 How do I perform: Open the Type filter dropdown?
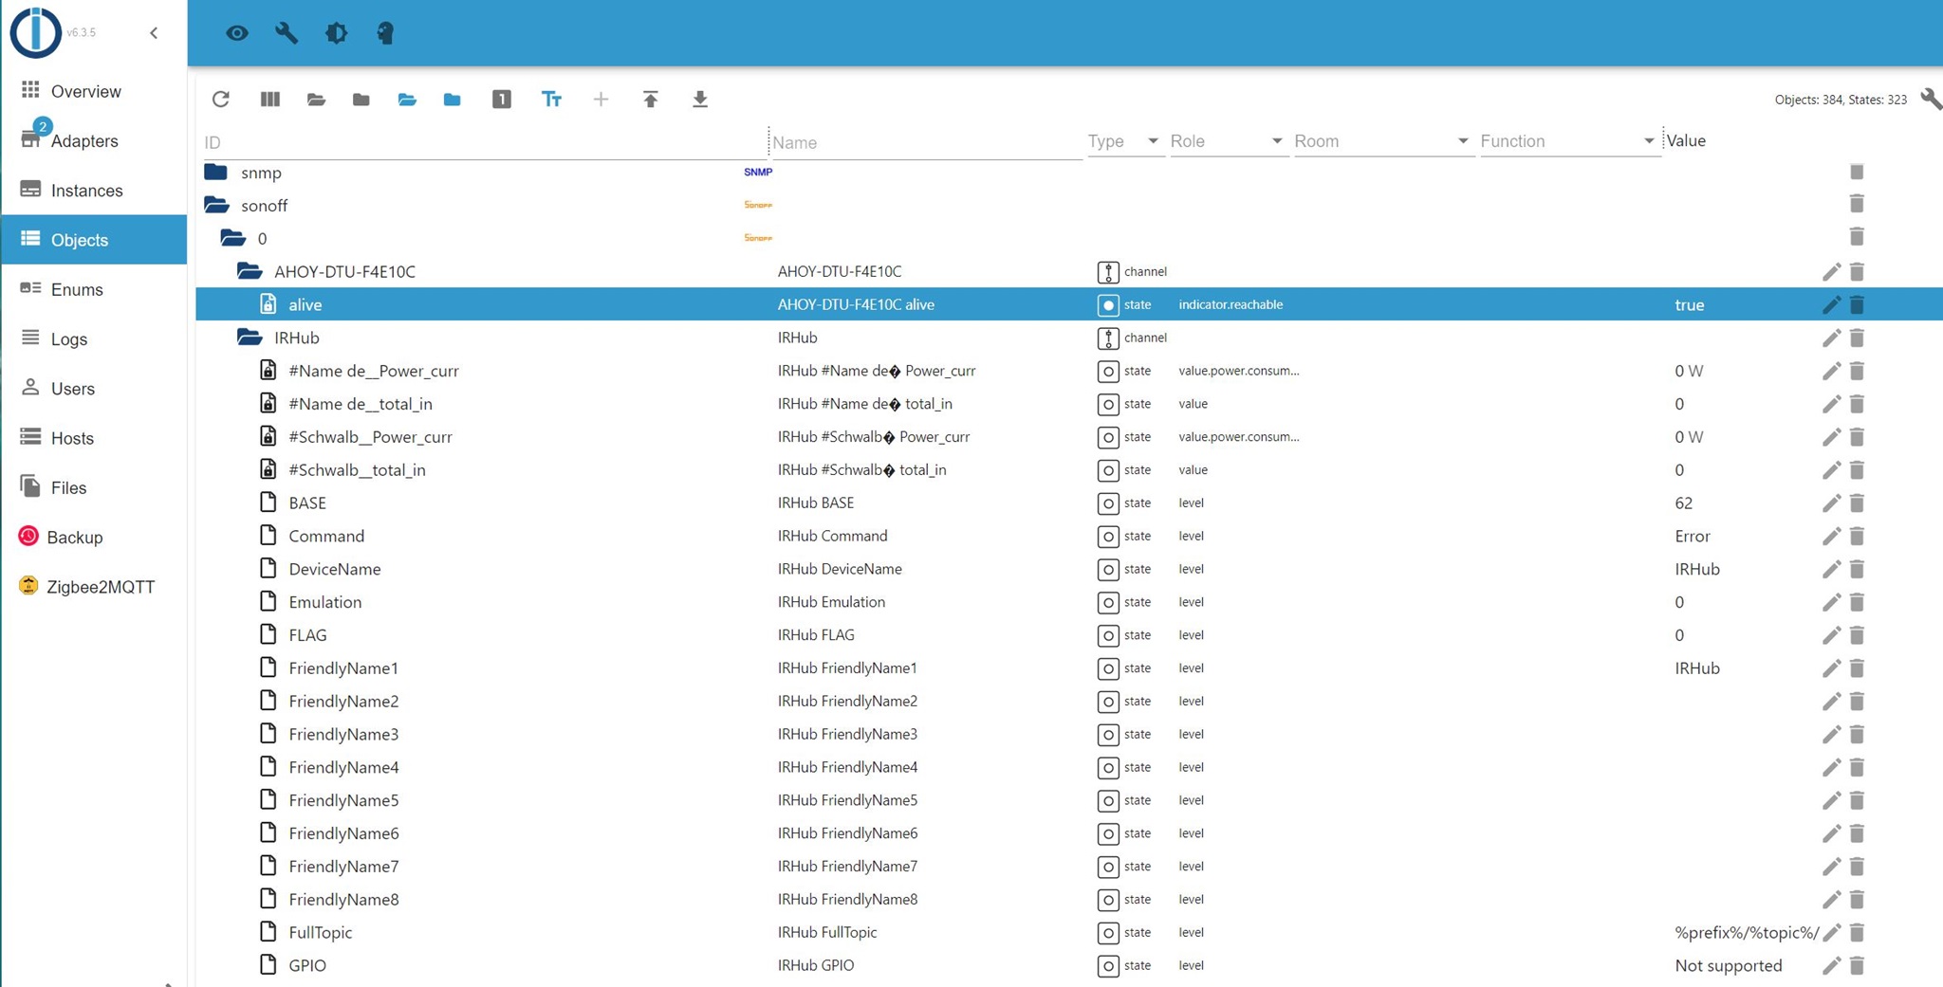(x=1124, y=141)
